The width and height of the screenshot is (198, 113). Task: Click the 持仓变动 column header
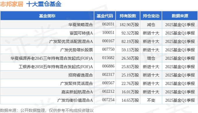point(151,16)
